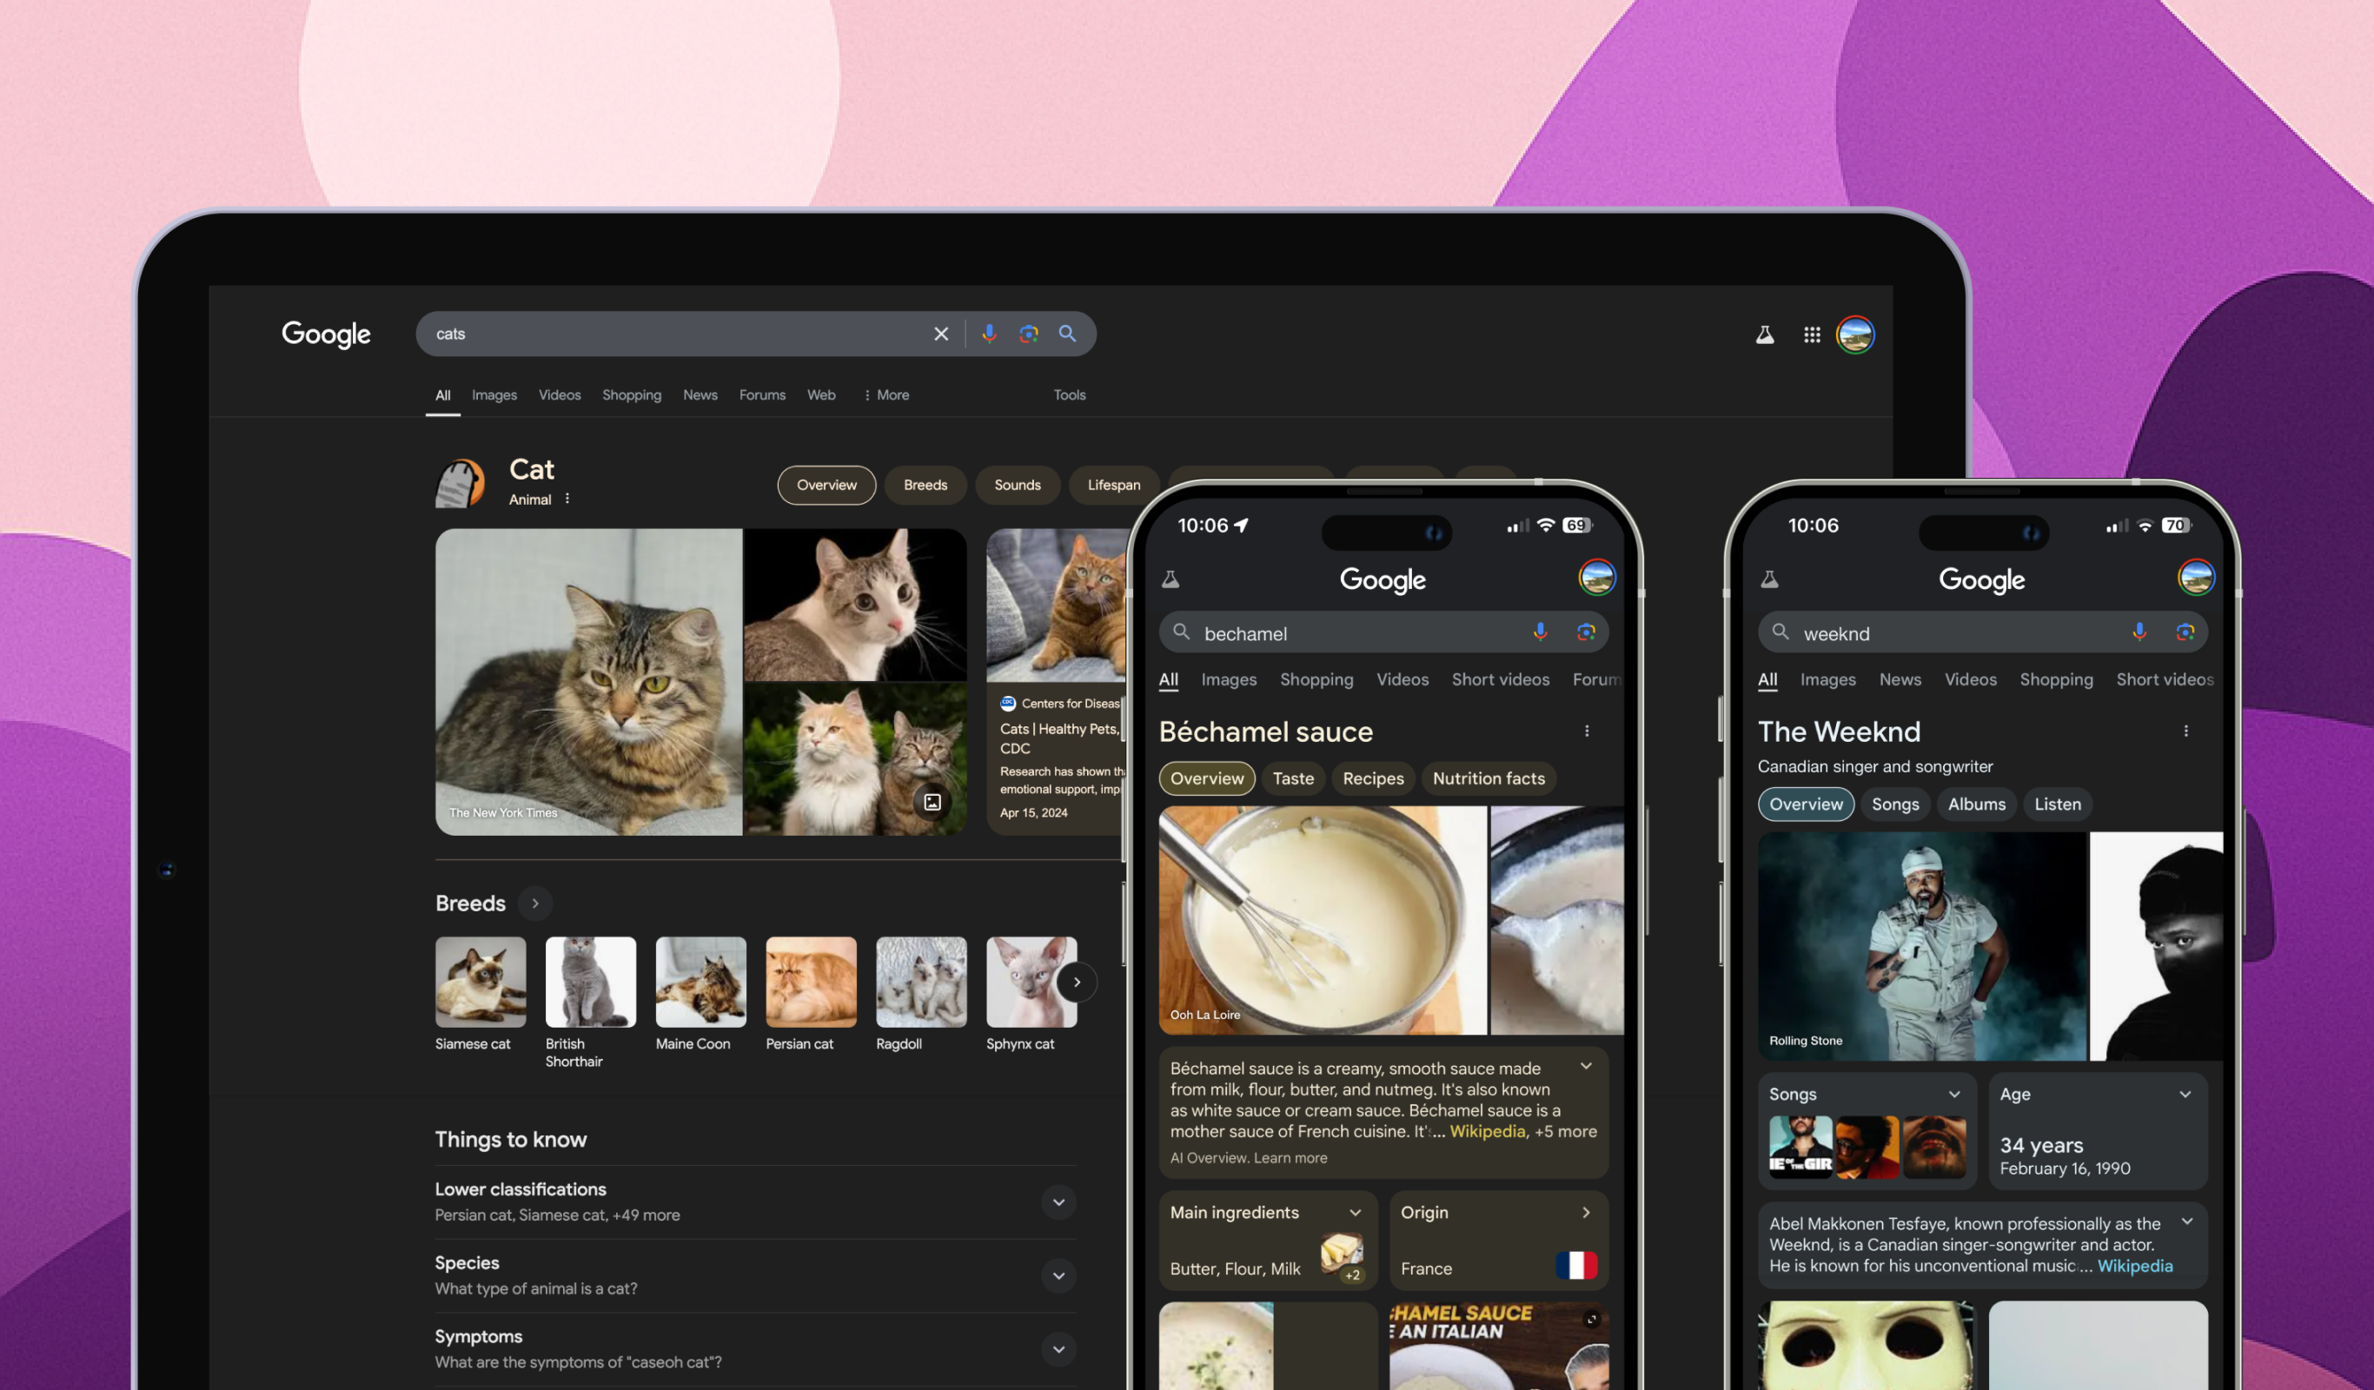Switch to the Images tab on tablet
Image resolution: width=2374 pixels, height=1390 pixels.
pos(494,395)
